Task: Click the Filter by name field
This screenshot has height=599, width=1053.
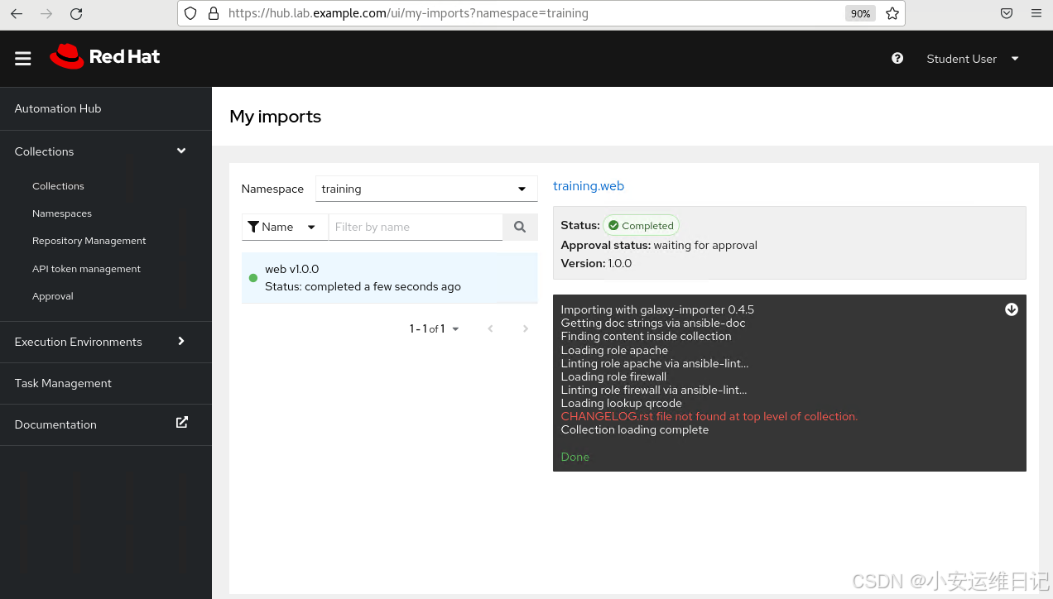Action: click(416, 227)
